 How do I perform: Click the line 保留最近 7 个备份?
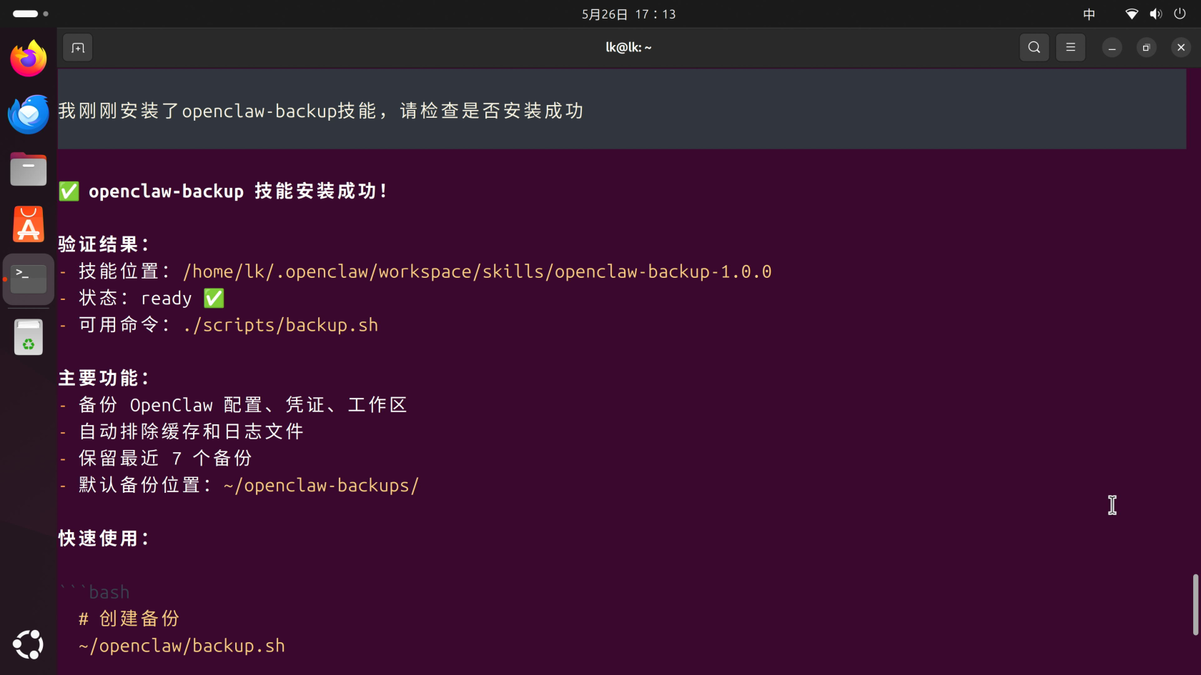coord(165,459)
